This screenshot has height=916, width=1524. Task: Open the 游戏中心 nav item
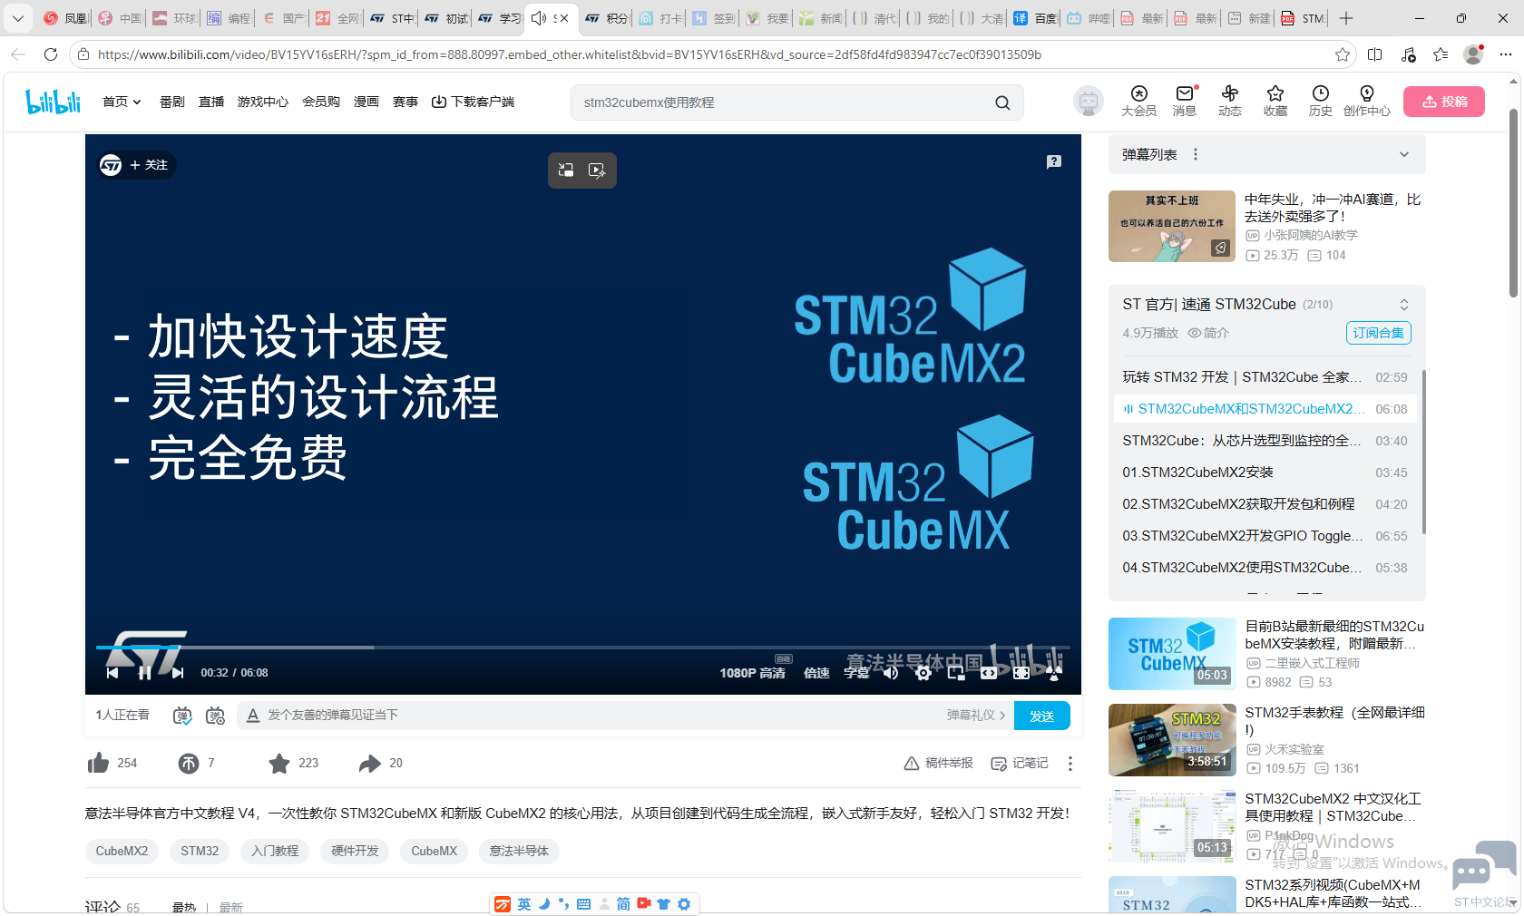coord(263,102)
